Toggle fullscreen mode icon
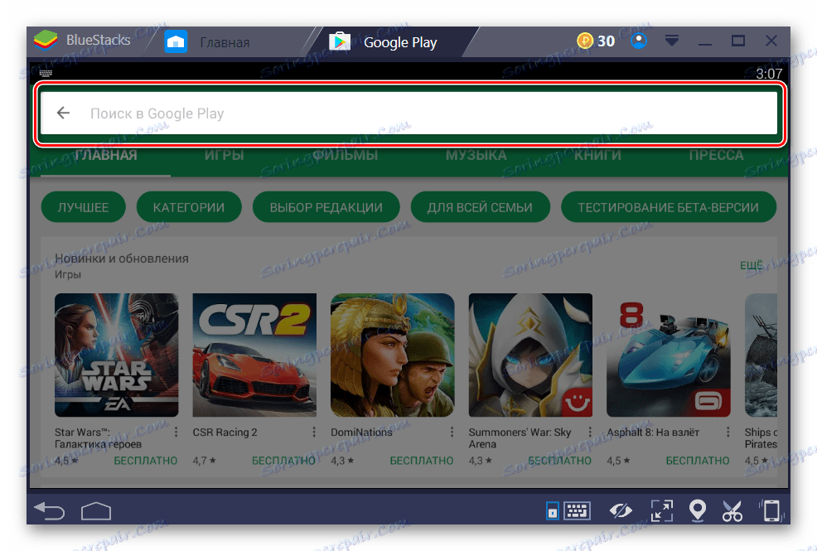 pyautogui.click(x=662, y=511)
